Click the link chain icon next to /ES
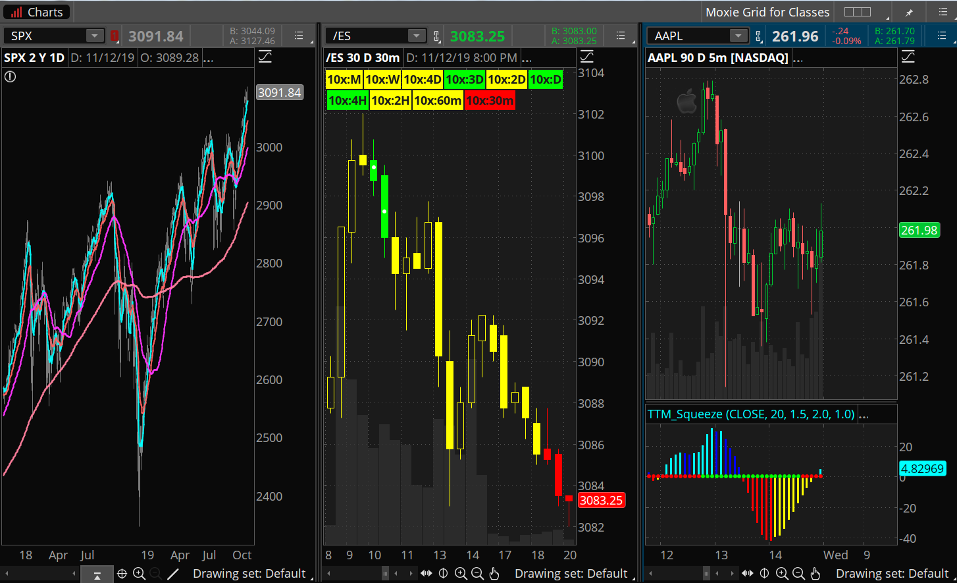Viewport: 957px width, 583px height. [x=436, y=36]
